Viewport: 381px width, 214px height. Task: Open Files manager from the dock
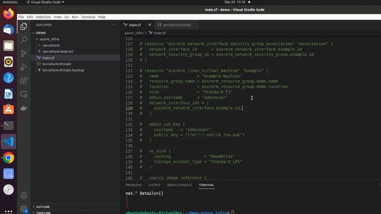point(8,46)
